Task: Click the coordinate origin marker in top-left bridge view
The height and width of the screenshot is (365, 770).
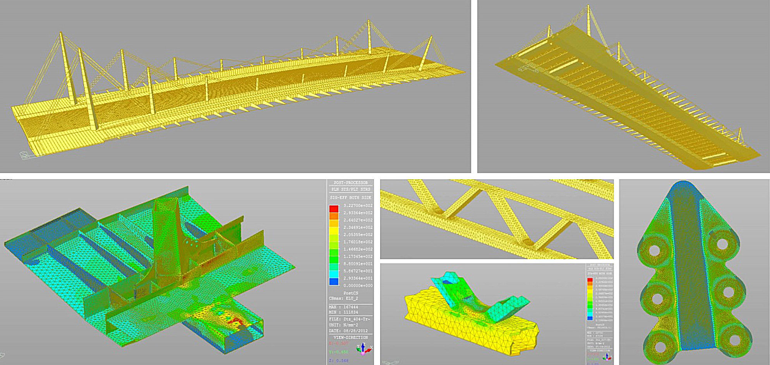Action: tap(24, 155)
